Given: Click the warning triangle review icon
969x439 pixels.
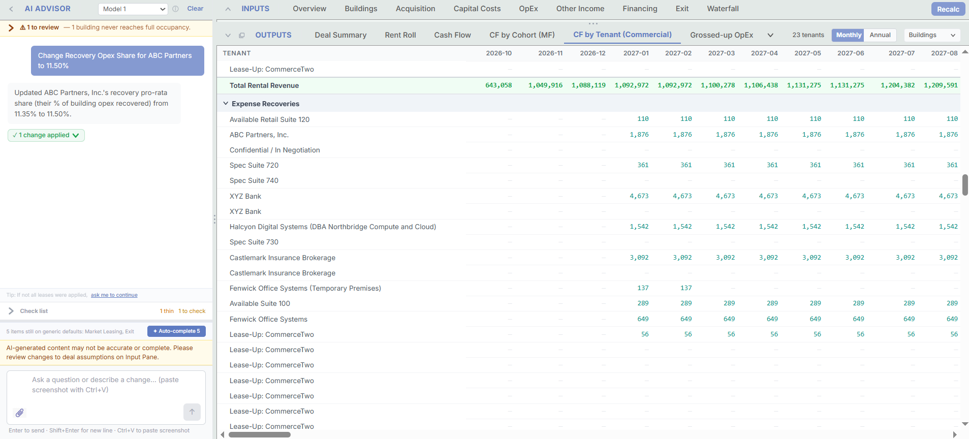Looking at the screenshot, I should tap(23, 27).
